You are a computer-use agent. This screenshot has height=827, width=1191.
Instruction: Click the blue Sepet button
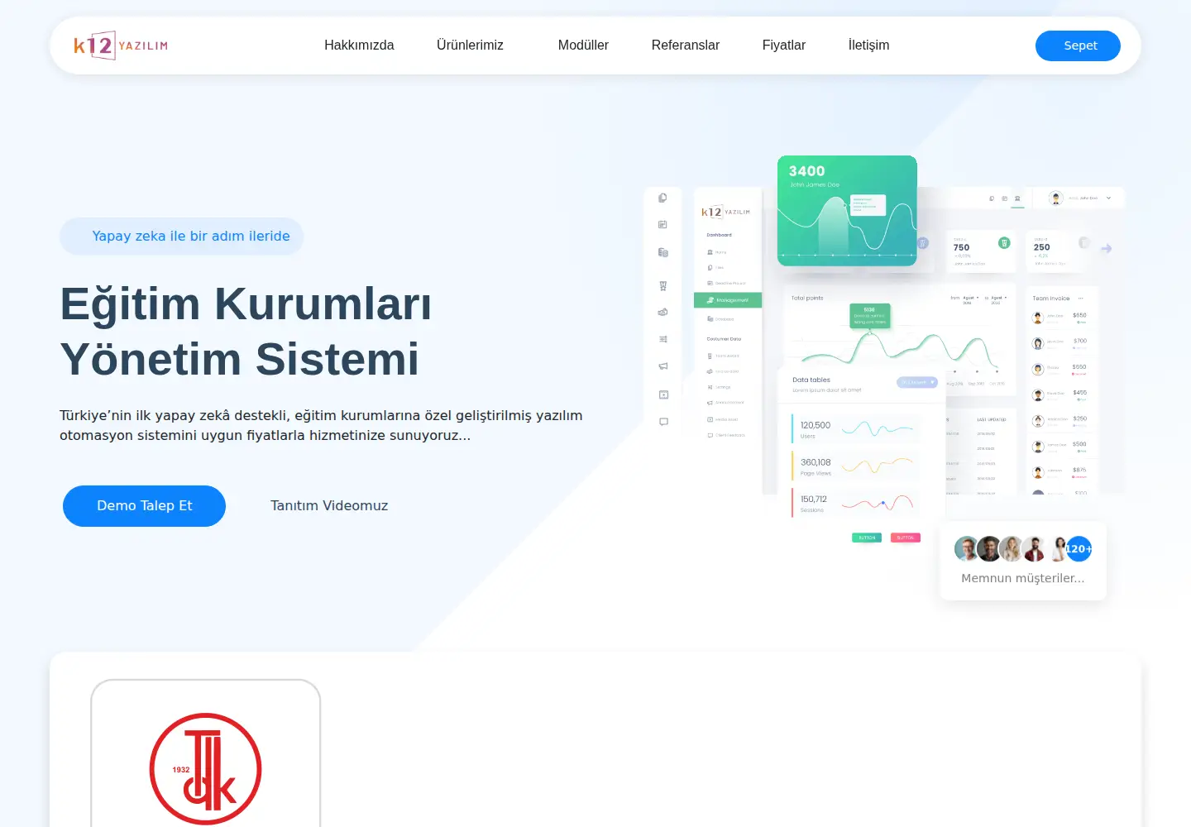[x=1078, y=45]
